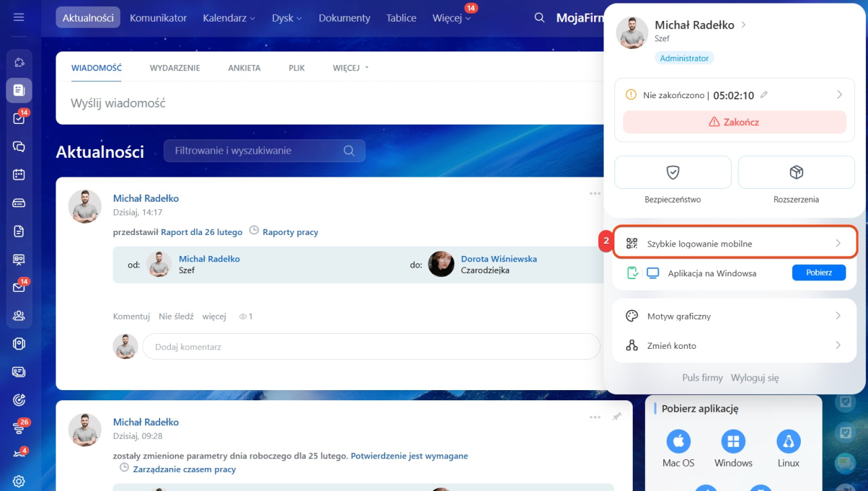Toggle Nie śledź on the report post
868x491 pixels.
[176, 316]
